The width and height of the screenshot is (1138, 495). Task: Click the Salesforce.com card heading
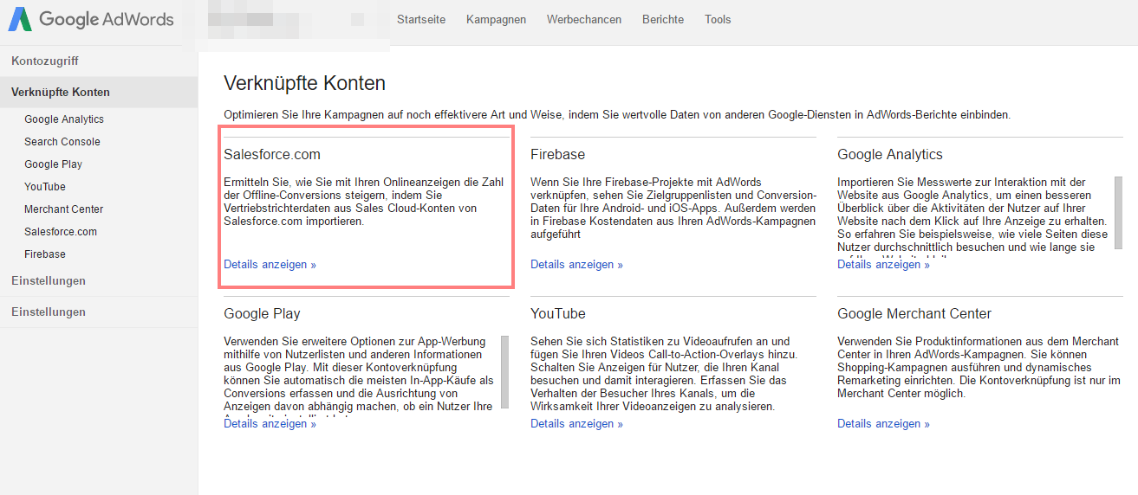(272, 155)
